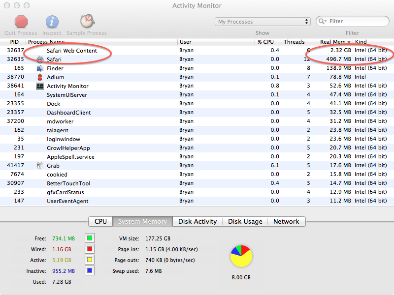Select the SystemUIServer process
This screenshot has height=295, width=394.
197,95
